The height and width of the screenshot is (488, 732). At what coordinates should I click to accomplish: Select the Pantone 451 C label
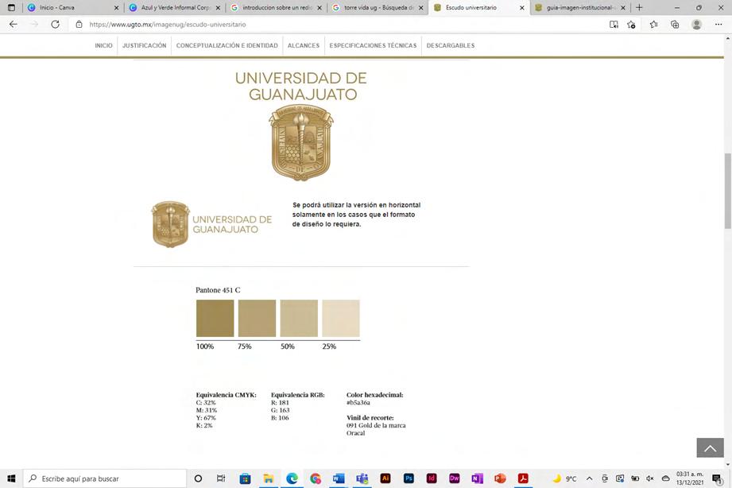(x=218, y=290)
